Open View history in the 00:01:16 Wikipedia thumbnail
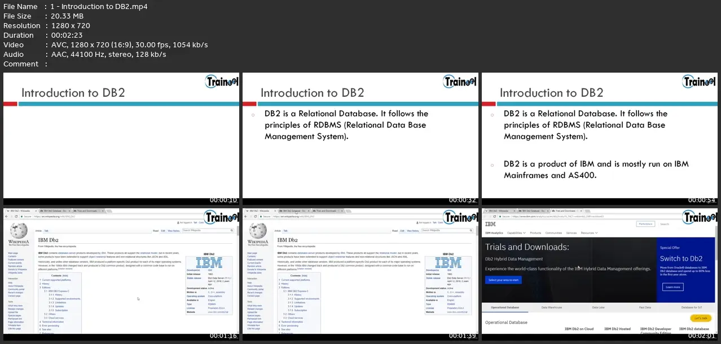The height and width of the screenshot is (344, 721). click(173, 231)
